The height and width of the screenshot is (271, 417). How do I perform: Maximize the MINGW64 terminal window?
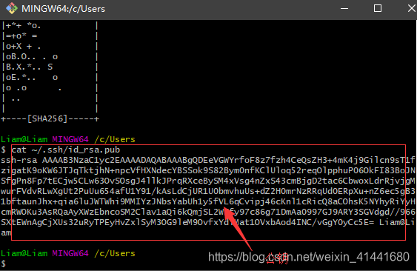pyautogui.click(x=378, y=8)
